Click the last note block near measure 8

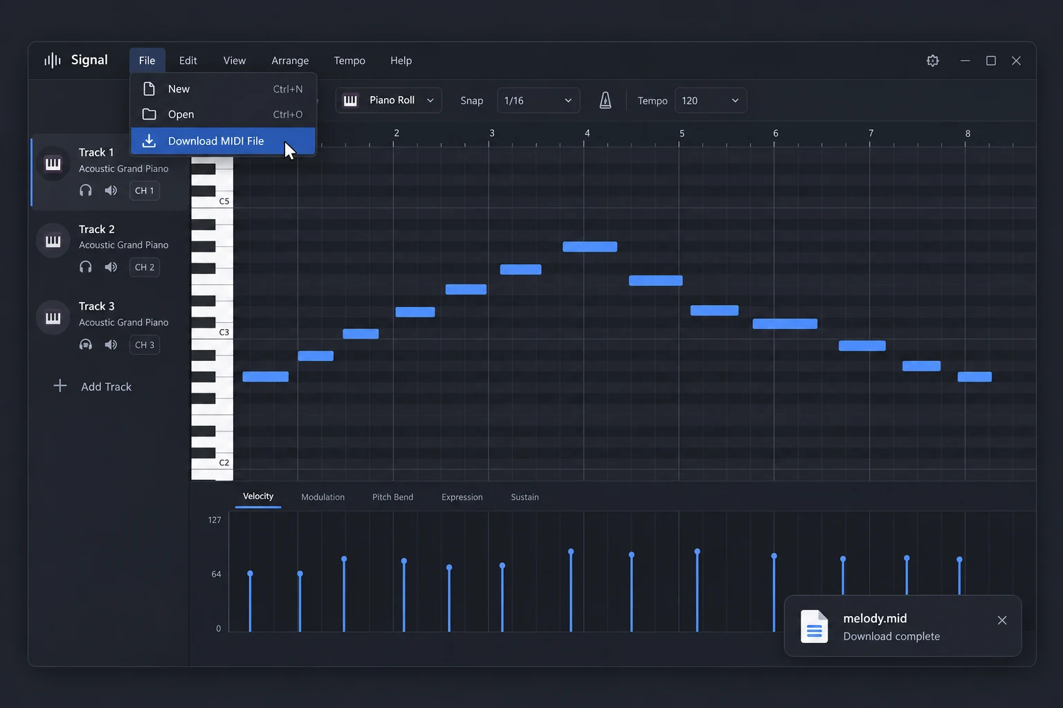[974, 377]
